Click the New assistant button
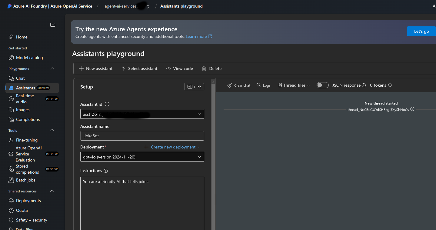 [95, 68]
